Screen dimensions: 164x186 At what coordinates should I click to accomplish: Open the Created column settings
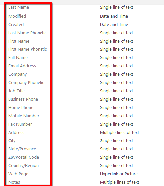tap(16, 25)
